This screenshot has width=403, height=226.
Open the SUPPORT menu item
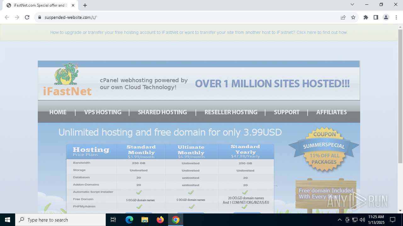(x=287, y=112)
